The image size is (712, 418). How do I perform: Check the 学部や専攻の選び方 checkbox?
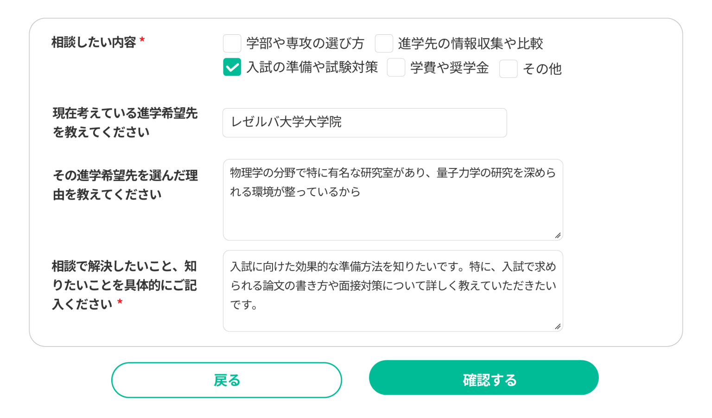pyautogui.click(x=232, y=44)
